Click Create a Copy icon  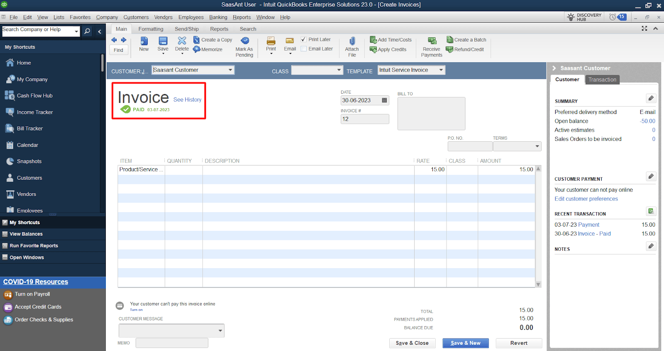[196, 40]
